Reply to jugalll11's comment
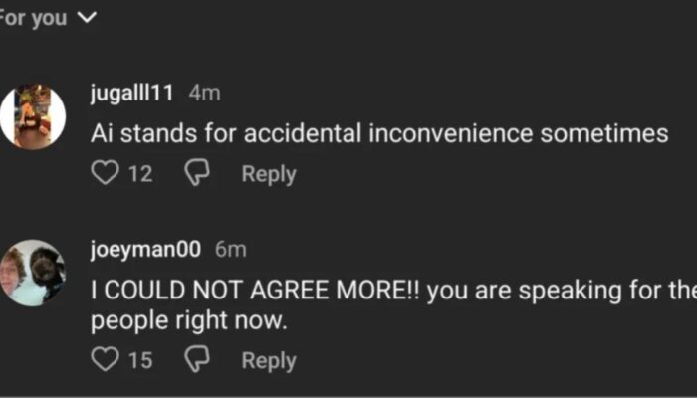Screen dimensions: 697x398 click(x=268, y=174)
